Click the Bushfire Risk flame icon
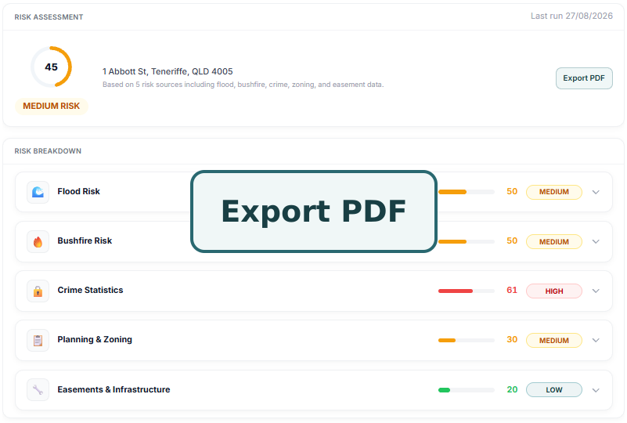 click(x=38, y=242)
